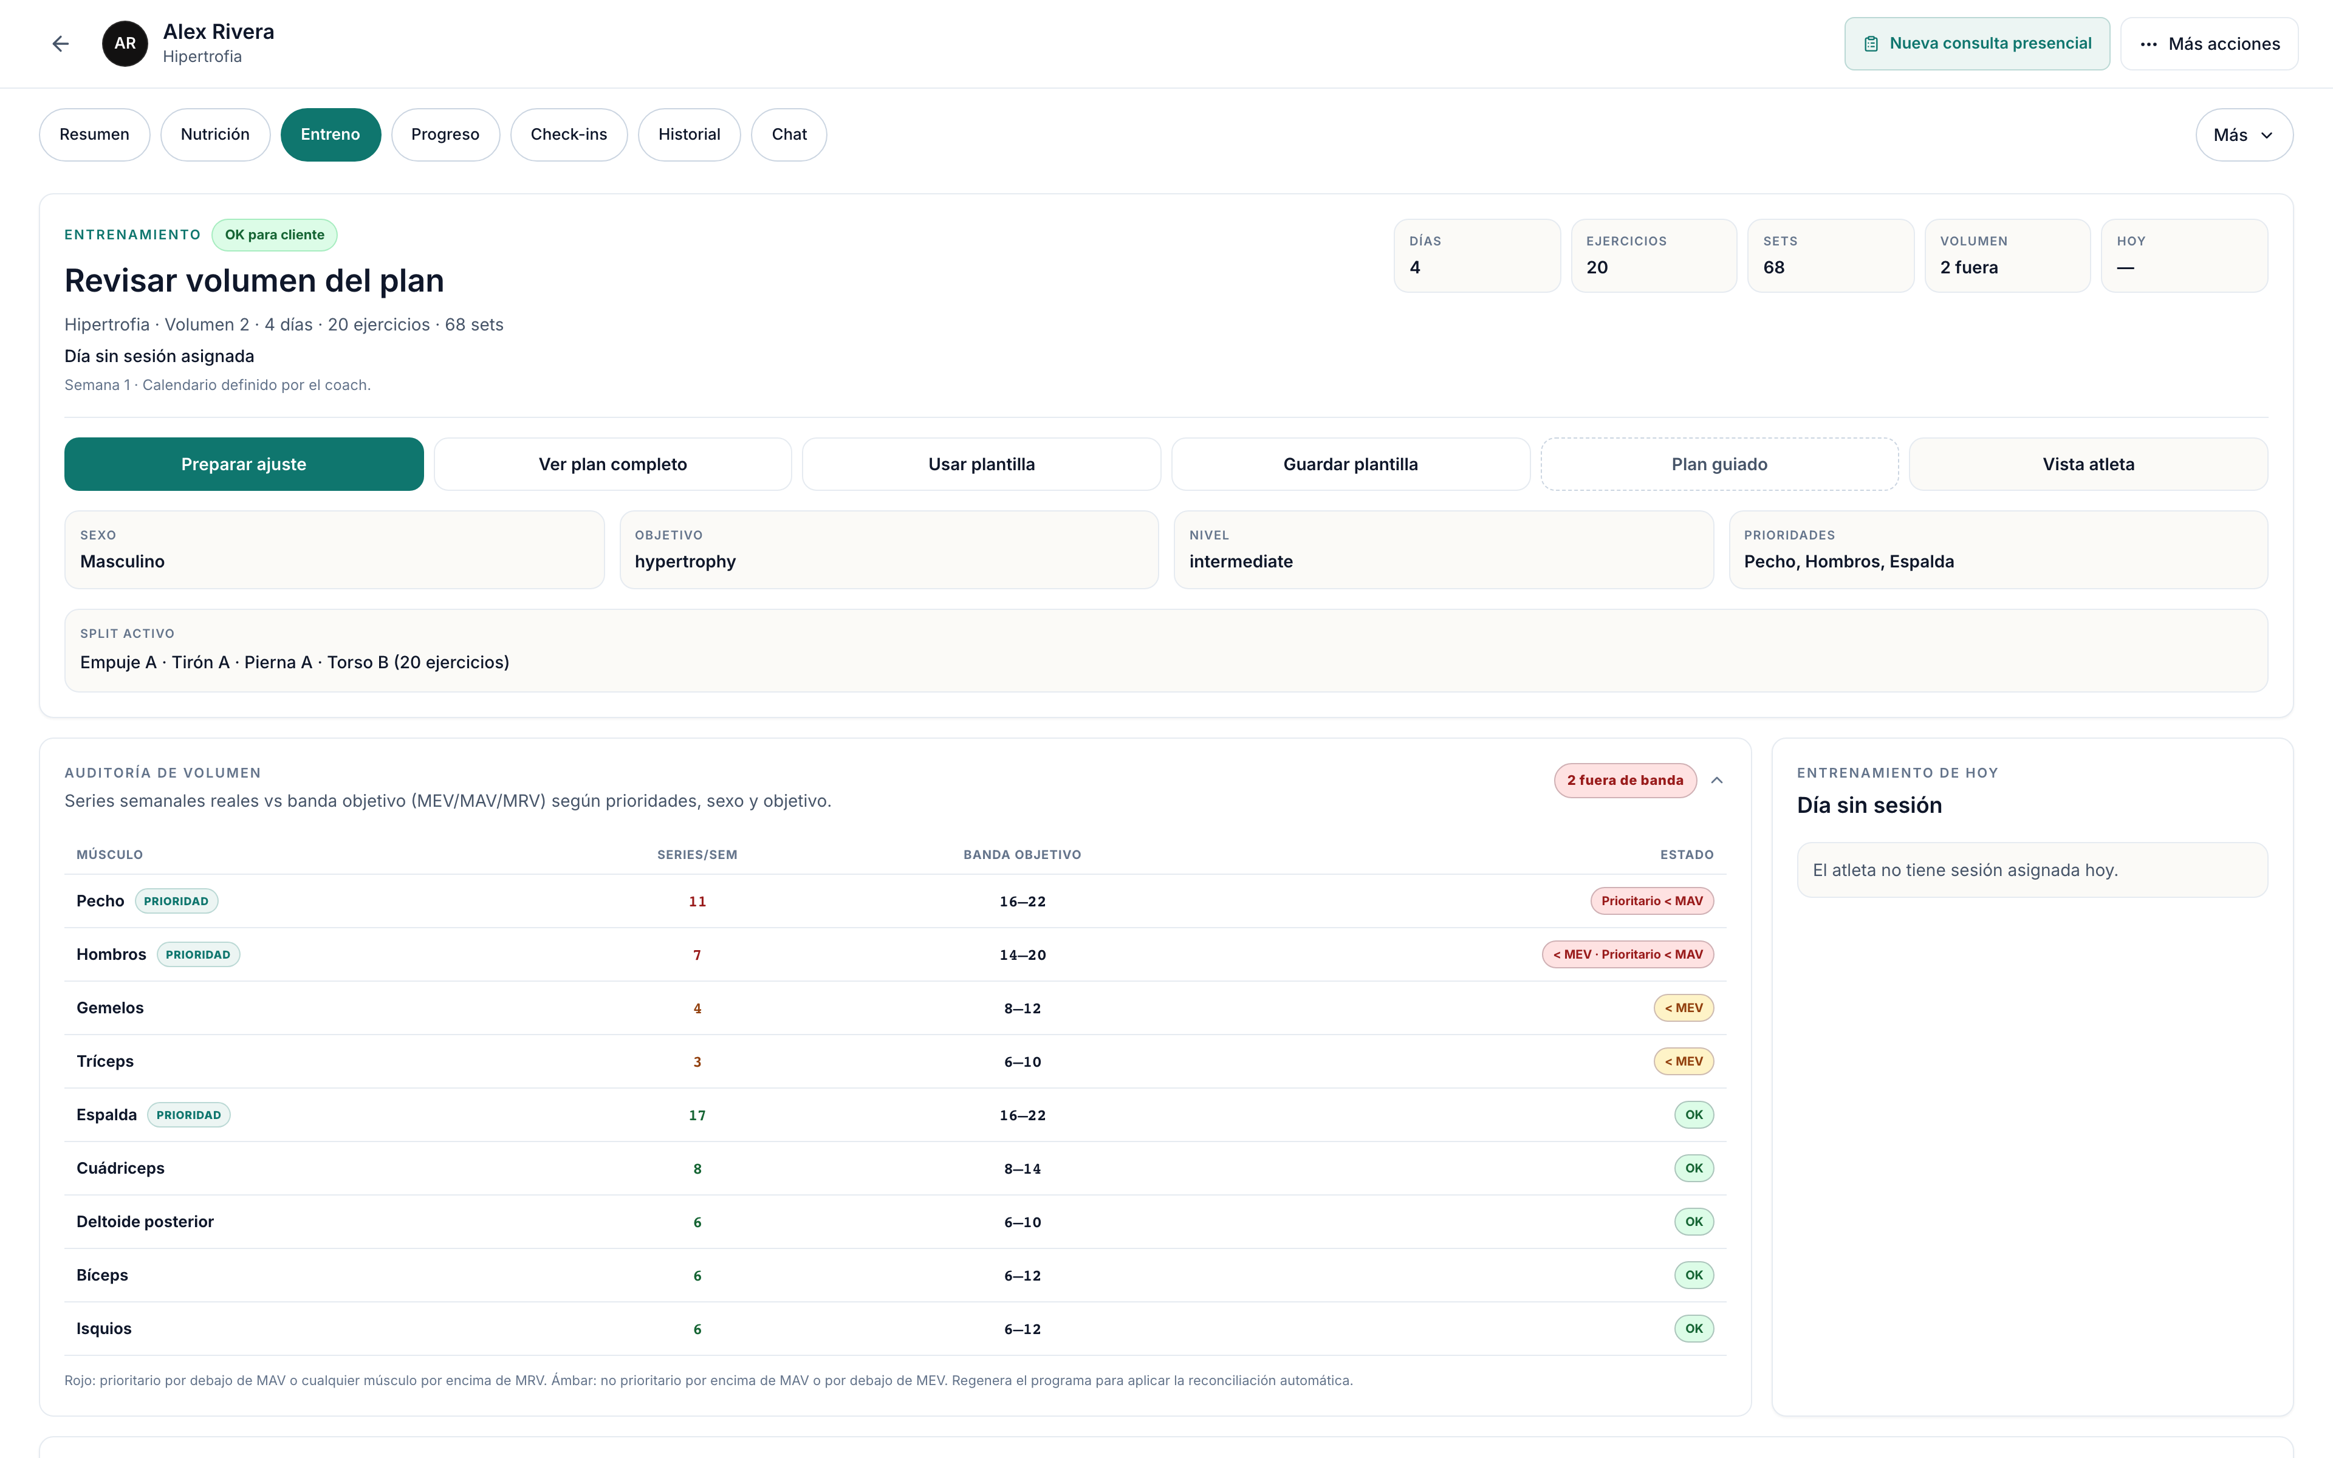Screen dimensions: 2333x1458
Task: Click Ver plan completo button
Action: pos(613,464)
